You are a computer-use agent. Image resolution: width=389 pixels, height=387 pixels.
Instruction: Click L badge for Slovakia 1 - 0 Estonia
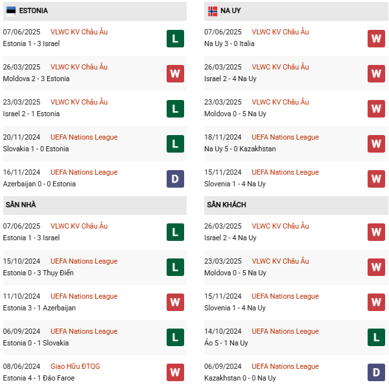tap(175, 144)
